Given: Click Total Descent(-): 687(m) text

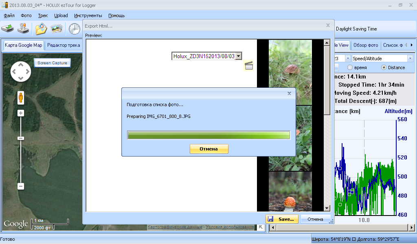Looking at the screenshot, I should click(x=366, y=101).
